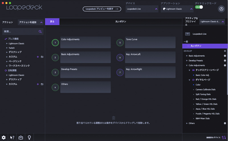Select Purple / Magenta HSL Dials
Viewport: 228px width, 141px height.
pyautogui.click(x=207, y=114)
